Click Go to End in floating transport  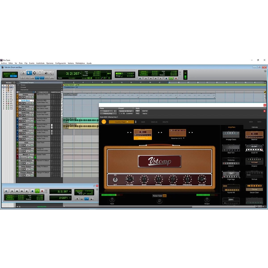(x=27, y=191)
